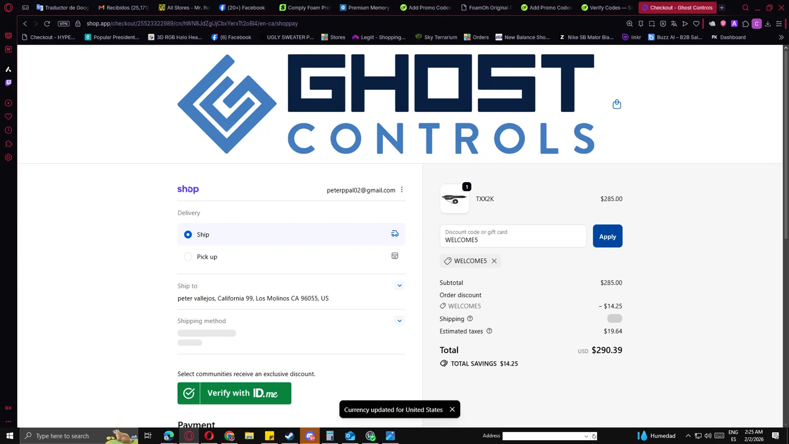Switch to Premium Memory tab
This screenshot has height=444, width=789.
[365, 8]
